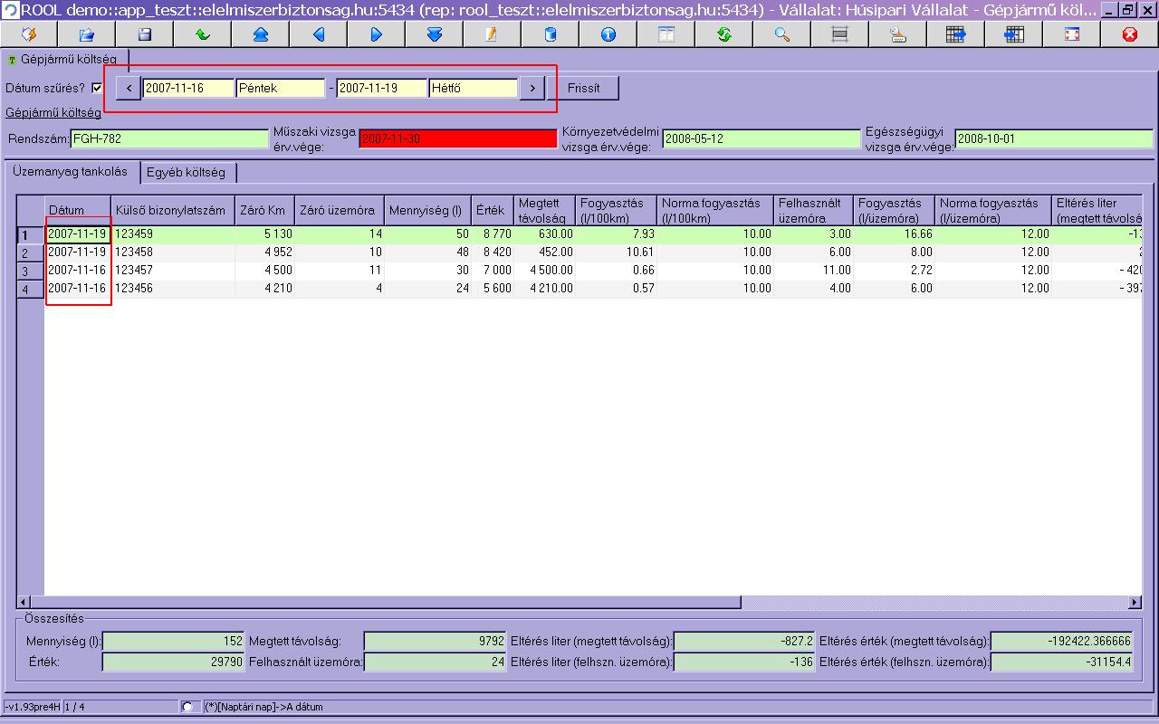The image size is (1159, 724).
Task: Click the wrench and ruler settings icon
Action: 898,34
